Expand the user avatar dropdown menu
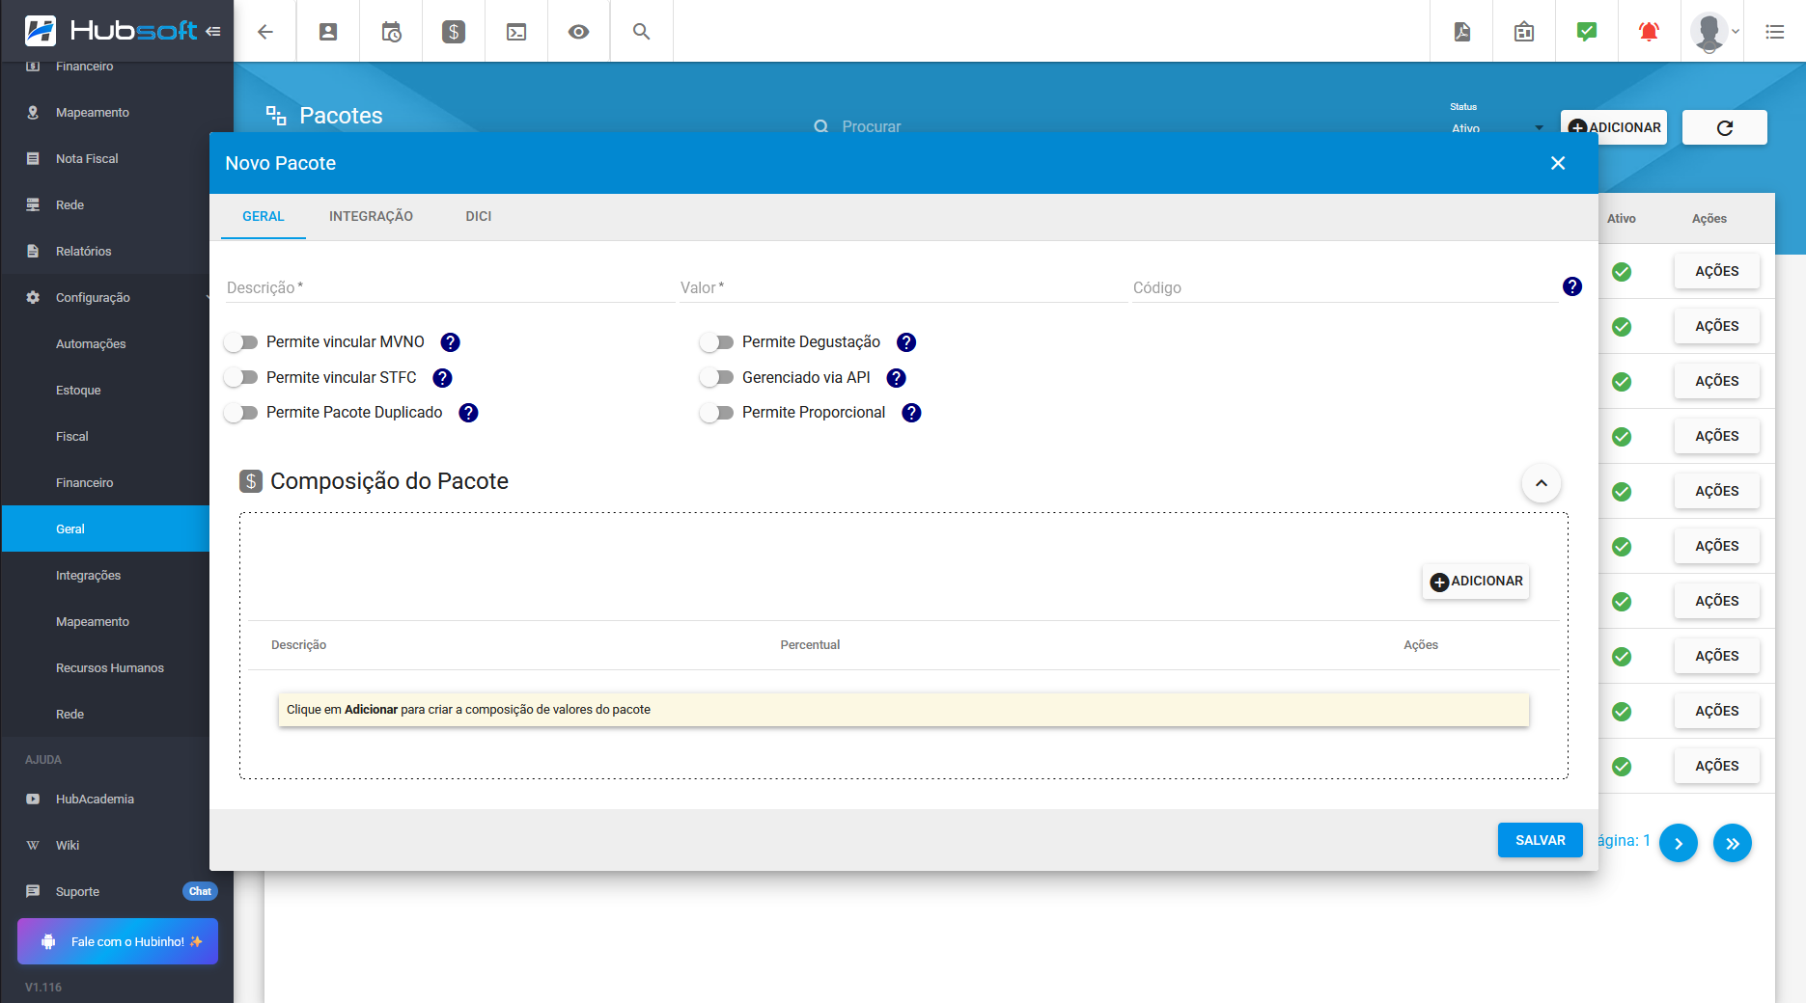This screenshot has height=1003, width=1806. (1710, 31)
